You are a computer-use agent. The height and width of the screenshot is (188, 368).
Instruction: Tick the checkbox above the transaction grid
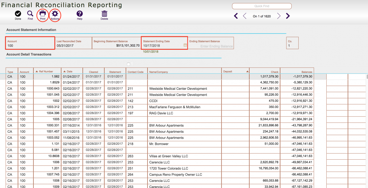click(x=128, y=64)
